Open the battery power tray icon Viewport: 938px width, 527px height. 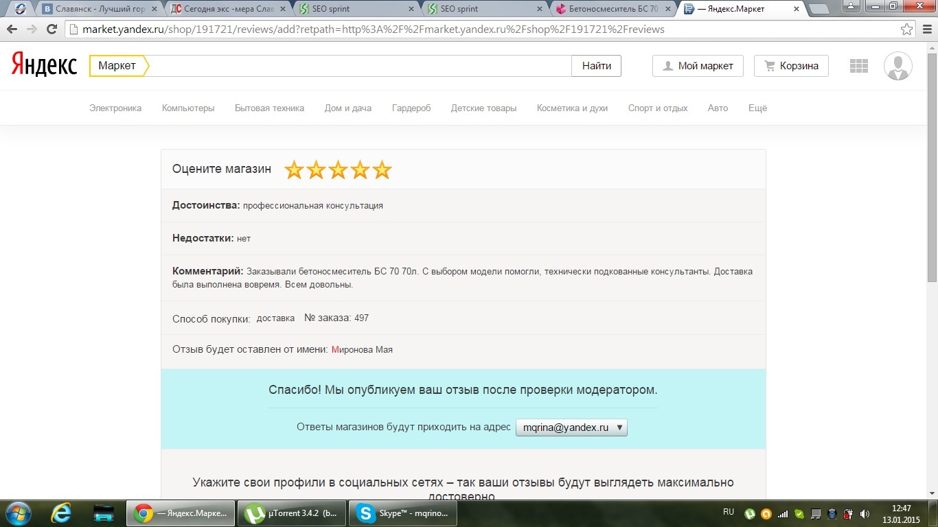(848, 513)
